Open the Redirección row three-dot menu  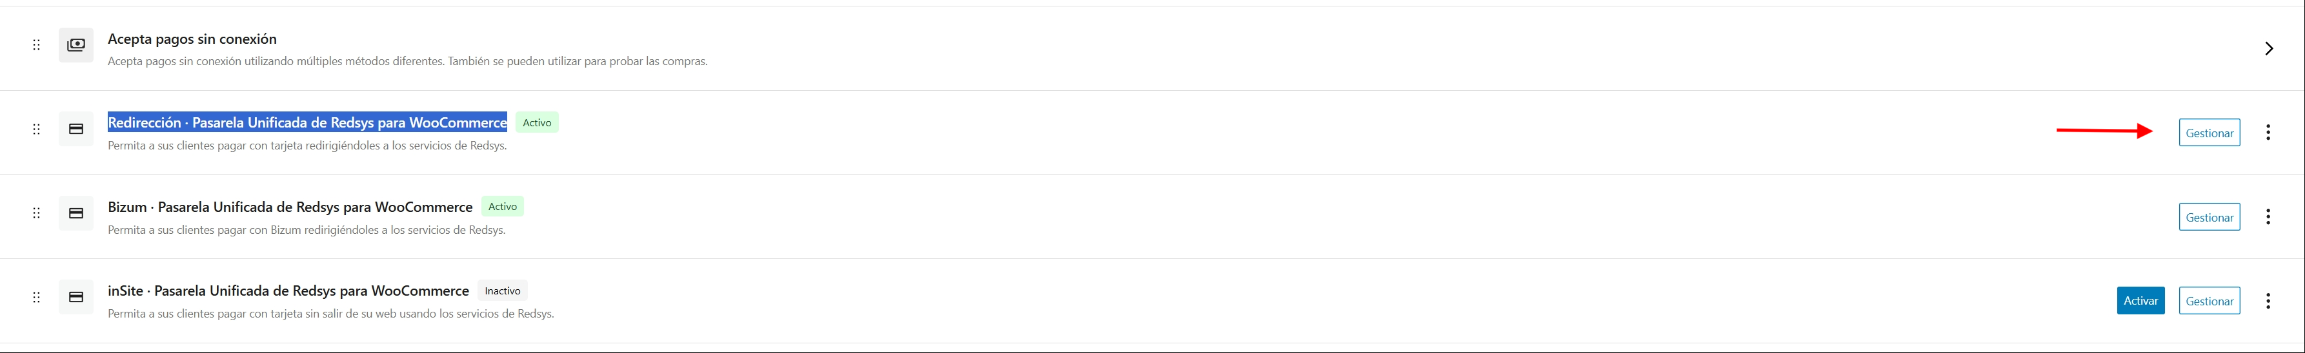[2268, 132]
